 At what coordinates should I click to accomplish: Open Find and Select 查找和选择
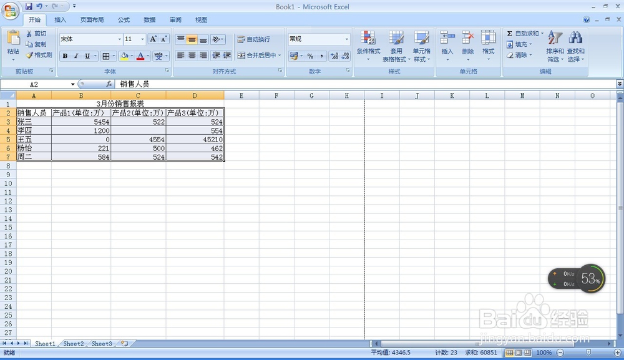point(575,46)
